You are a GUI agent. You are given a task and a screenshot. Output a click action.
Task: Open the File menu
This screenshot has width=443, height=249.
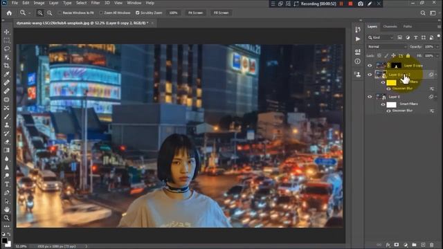click(x=15, y=3)
